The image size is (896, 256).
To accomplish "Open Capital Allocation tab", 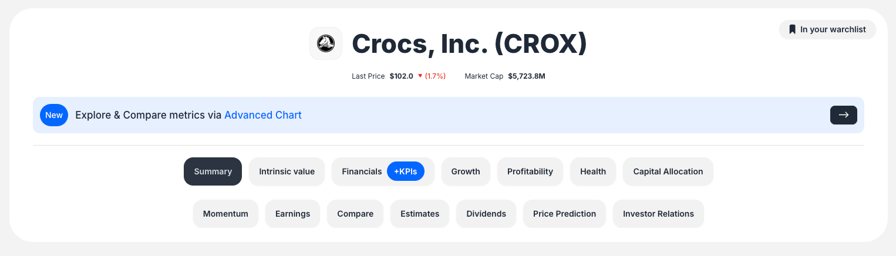I will pyautogui.click(x=668, y=171).
